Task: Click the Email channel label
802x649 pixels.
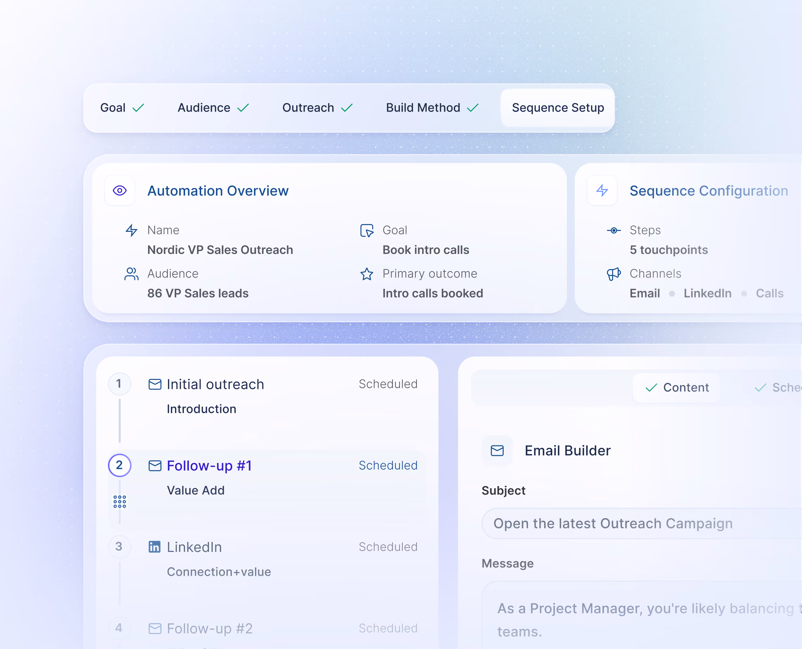Action: (x=645, y=293)
